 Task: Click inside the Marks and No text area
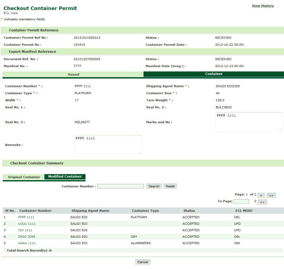[249, 122]
